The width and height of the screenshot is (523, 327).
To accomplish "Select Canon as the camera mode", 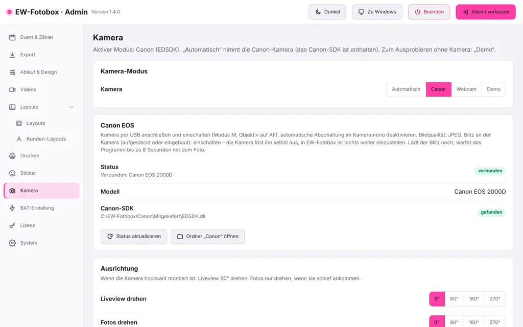I will [x=438, y=89].
